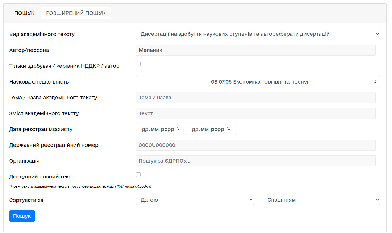Expand the 'Наукова спеціальність' selector

(x=258, y=82)
